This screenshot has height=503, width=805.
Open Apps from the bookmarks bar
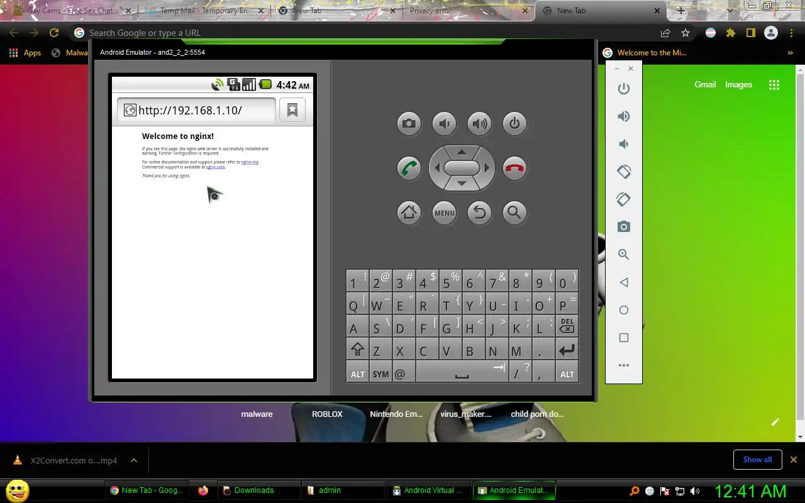[x=25, y=53]
